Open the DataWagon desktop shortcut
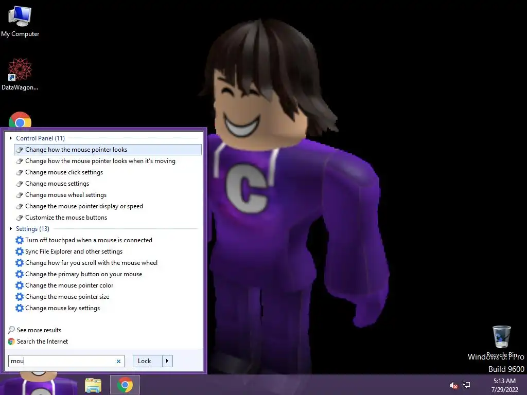 20,74
